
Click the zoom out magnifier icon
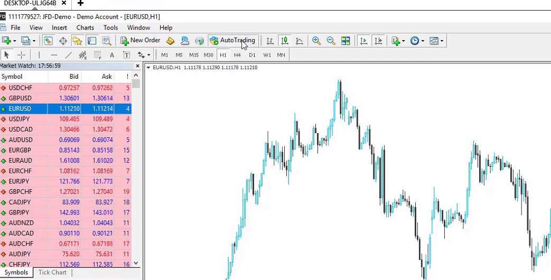331,41
